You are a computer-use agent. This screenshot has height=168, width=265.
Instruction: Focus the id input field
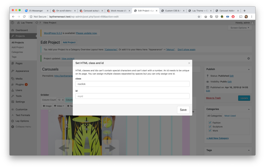pos(132,96)
